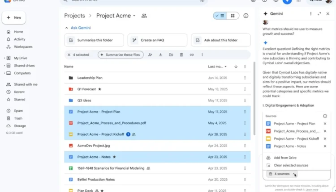Reverse sort direction arrow in header
The width and height of the screenshot is (336, 192).
click(236, 67)
